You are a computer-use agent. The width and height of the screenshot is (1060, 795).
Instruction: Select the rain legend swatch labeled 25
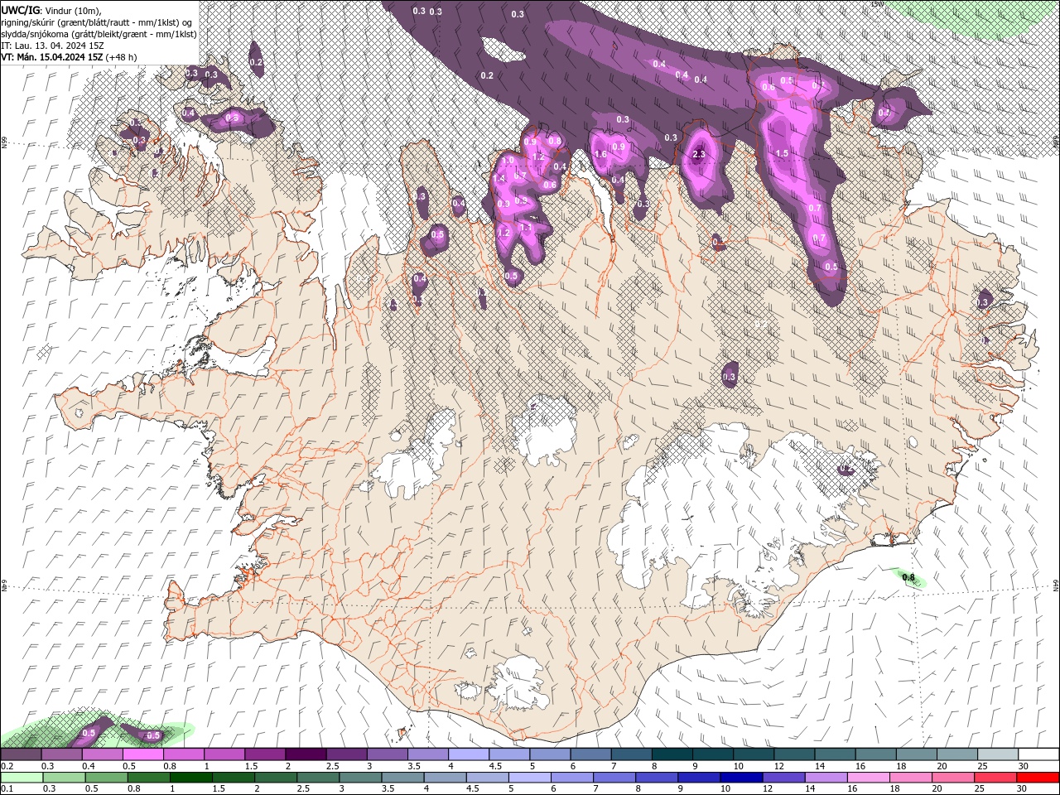996,778
